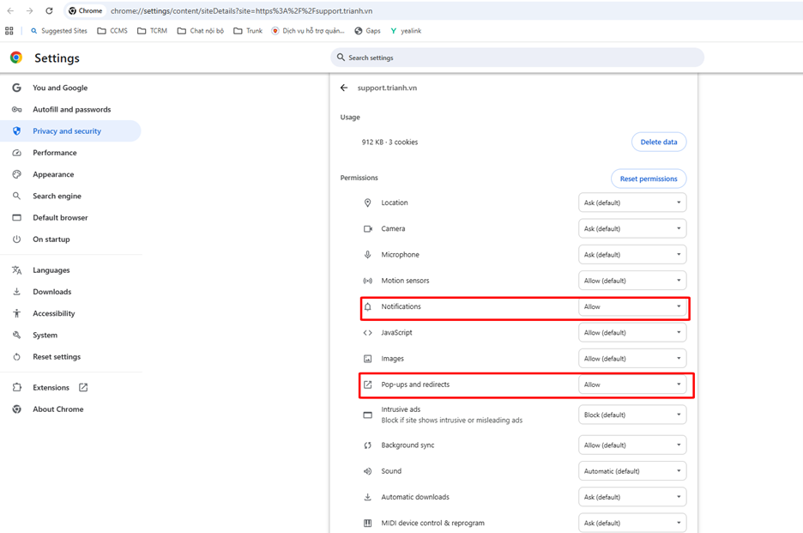Viewport: 803px width, 533px height.
Task: Open the Motion sensors dropdown
Action: pyautogui.click(x=632, y=281)
